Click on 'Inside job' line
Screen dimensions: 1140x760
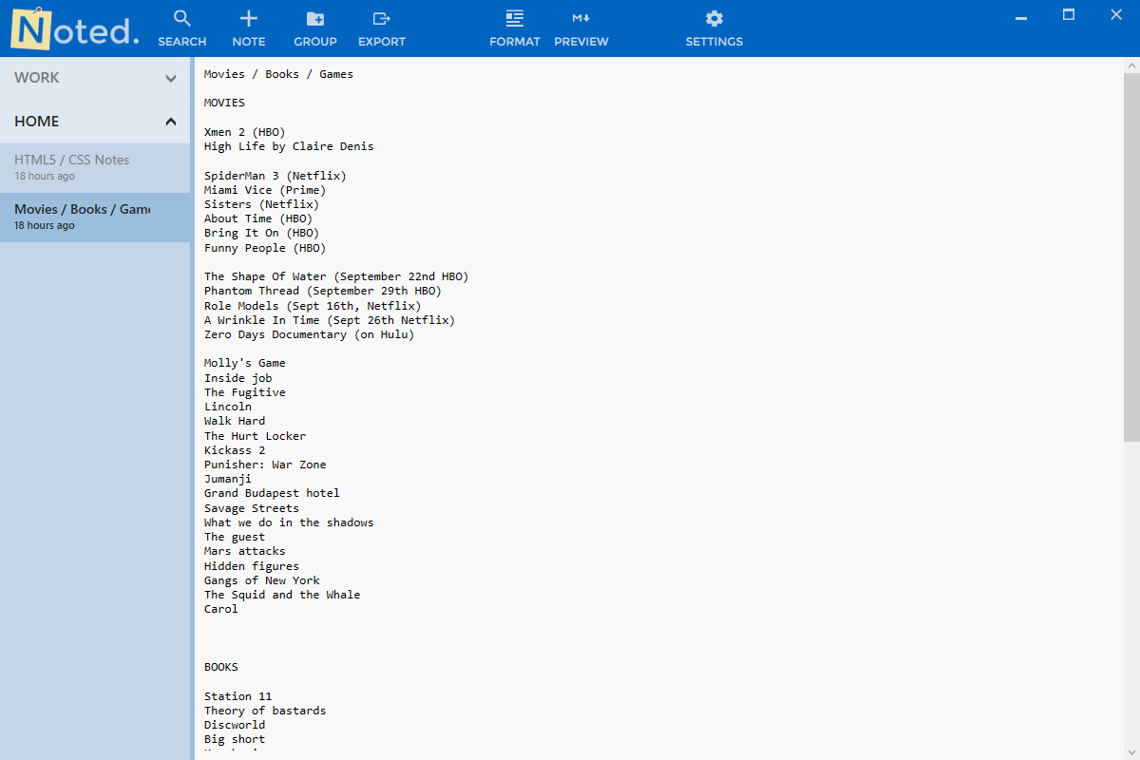[238, 378]
